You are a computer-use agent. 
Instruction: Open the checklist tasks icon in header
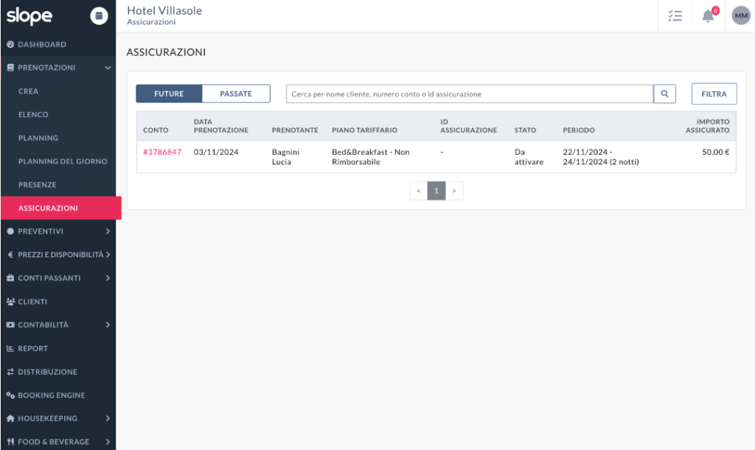675,16
